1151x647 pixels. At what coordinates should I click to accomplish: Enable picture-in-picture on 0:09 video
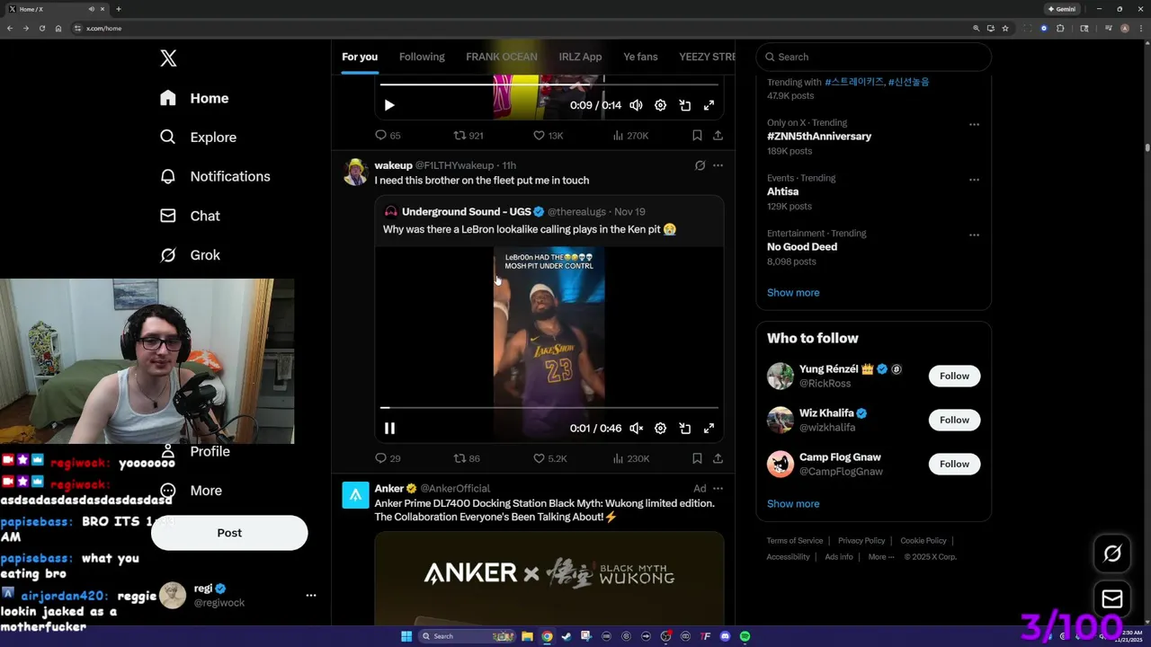click(x=684, y=105)
